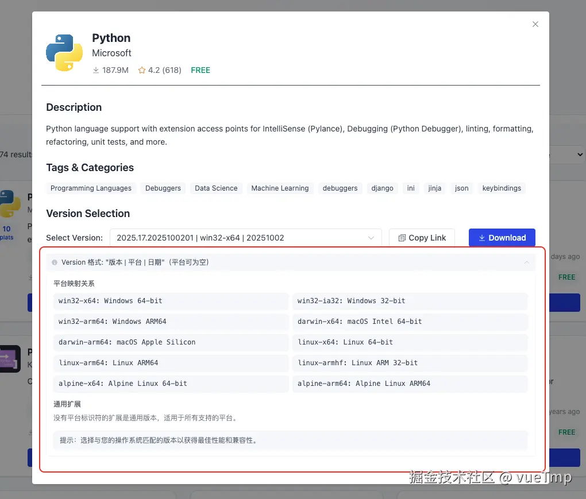Click the alpine-arm64: Alpine Linux ARM64 entry
The image size is (586, 499).
tap(410, 384)
